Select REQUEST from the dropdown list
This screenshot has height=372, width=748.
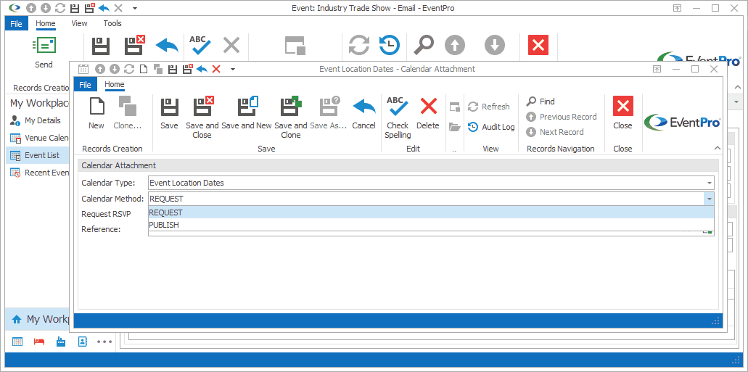tap(431, 212)
